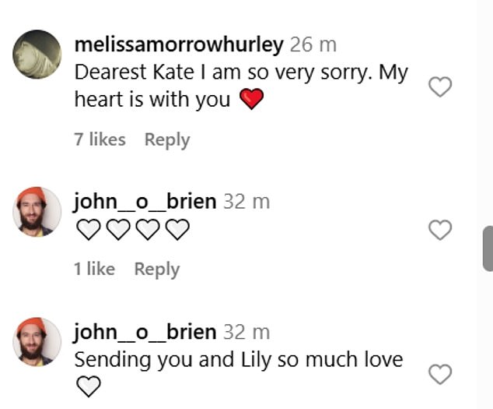Click the '32 m' timestamp on the four-hearts comment
Image resolution: width=493 pixels, height=409 pixels.
tap(247, 201)
